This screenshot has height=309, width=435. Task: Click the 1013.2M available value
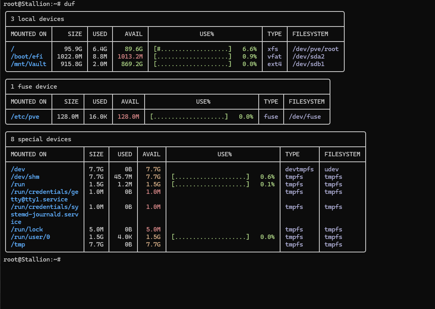(130, 57)
